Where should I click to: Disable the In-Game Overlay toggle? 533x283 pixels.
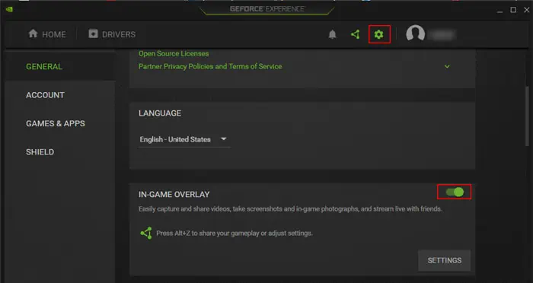[455, 192]
